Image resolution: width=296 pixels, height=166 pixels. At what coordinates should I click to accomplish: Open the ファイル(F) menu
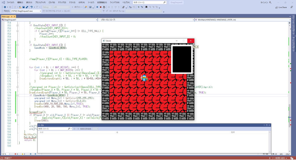pyautogui.click(x=10, y=2)
